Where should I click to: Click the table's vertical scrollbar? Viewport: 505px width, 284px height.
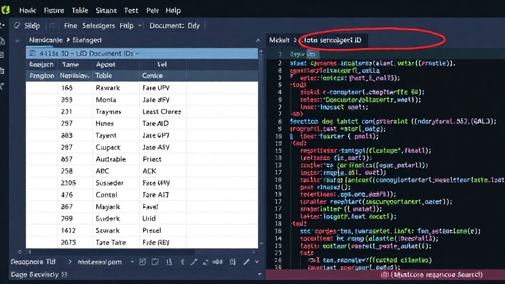pyautogui.click(x=261, y=148)
